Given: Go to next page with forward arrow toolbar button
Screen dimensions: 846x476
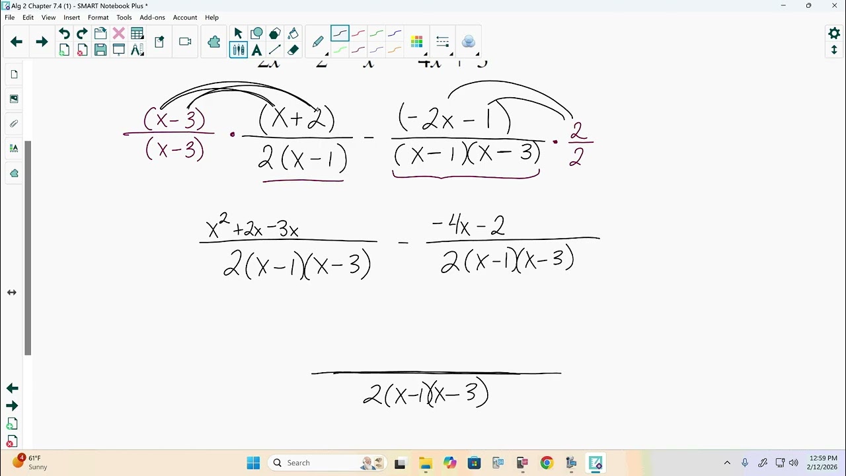Looking at the screenshot, I should pos(42,42).
